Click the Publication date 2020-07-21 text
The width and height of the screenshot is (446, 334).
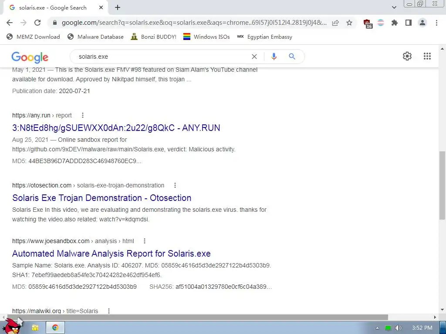pos(51,91)
